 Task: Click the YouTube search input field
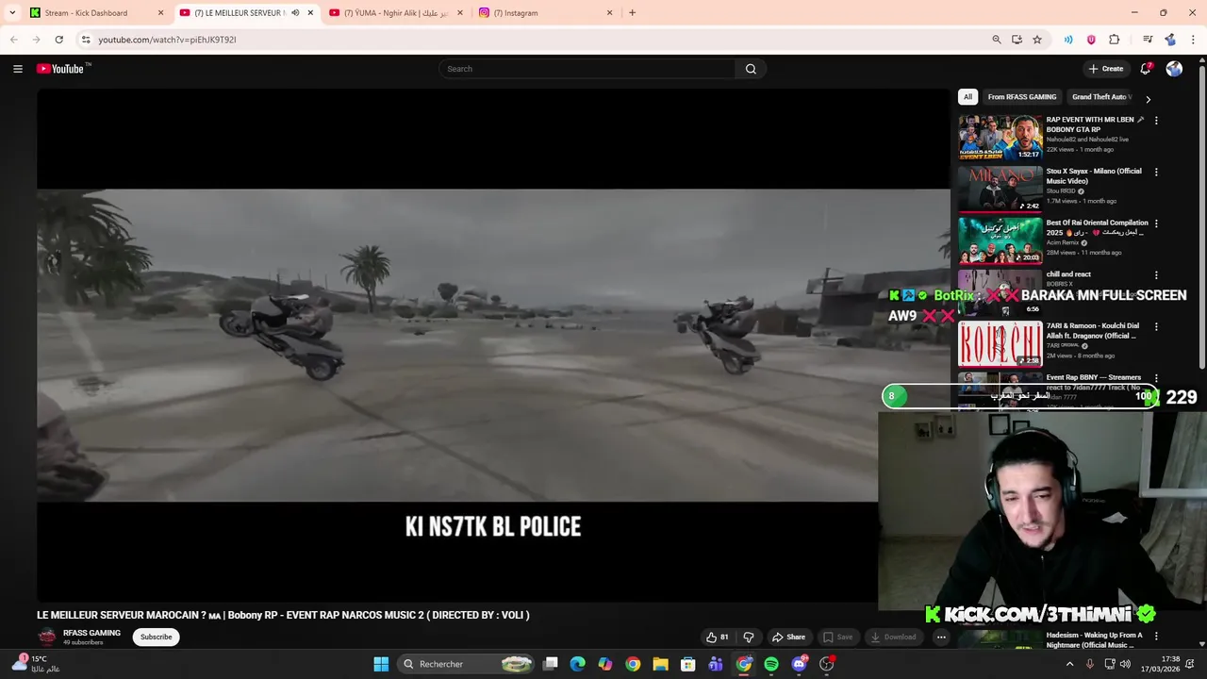coord(587,69)
